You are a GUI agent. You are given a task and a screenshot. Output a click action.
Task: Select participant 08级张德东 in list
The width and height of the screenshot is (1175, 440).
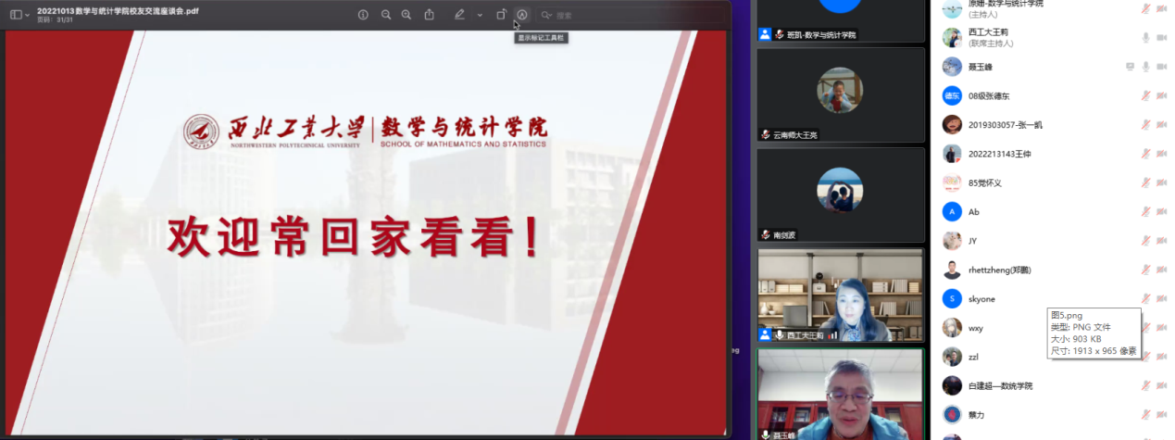(x=1053, y=95)
